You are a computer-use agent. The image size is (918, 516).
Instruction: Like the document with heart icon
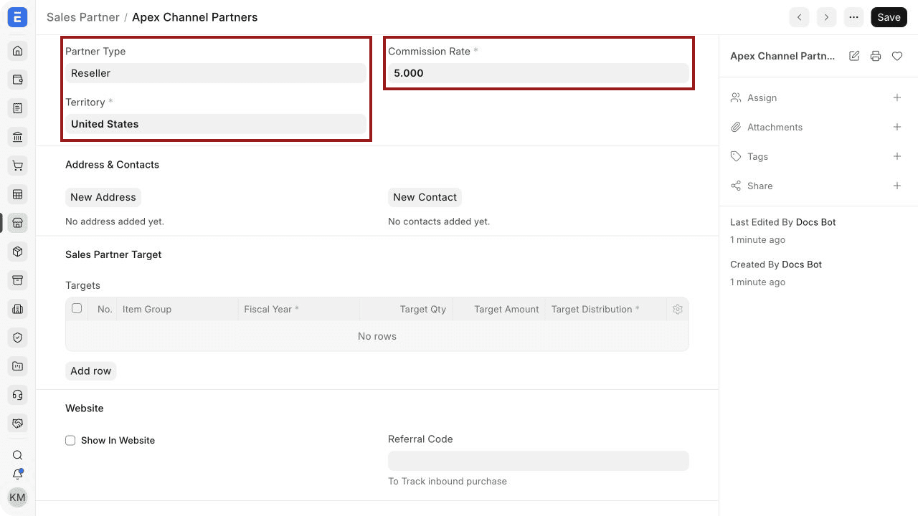(x=897, y=56)
